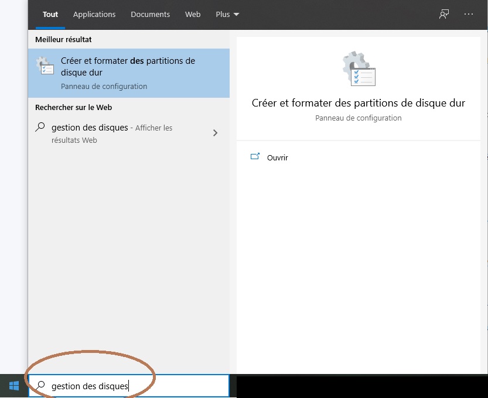Open the three-dot options menu

click(x=469, y=14)
